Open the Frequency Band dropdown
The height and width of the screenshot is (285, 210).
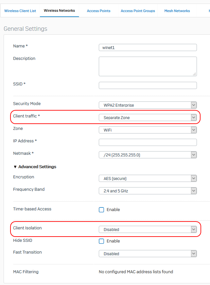[x=148, y=191]
